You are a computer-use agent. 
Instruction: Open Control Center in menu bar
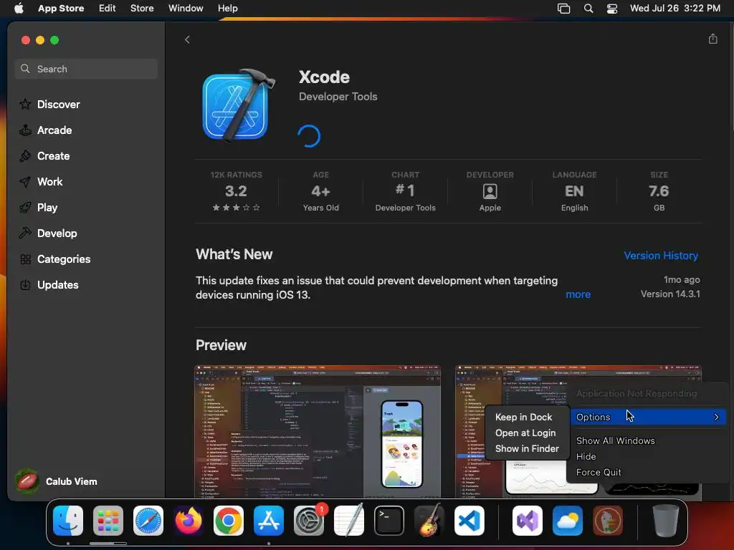point(612,9)
